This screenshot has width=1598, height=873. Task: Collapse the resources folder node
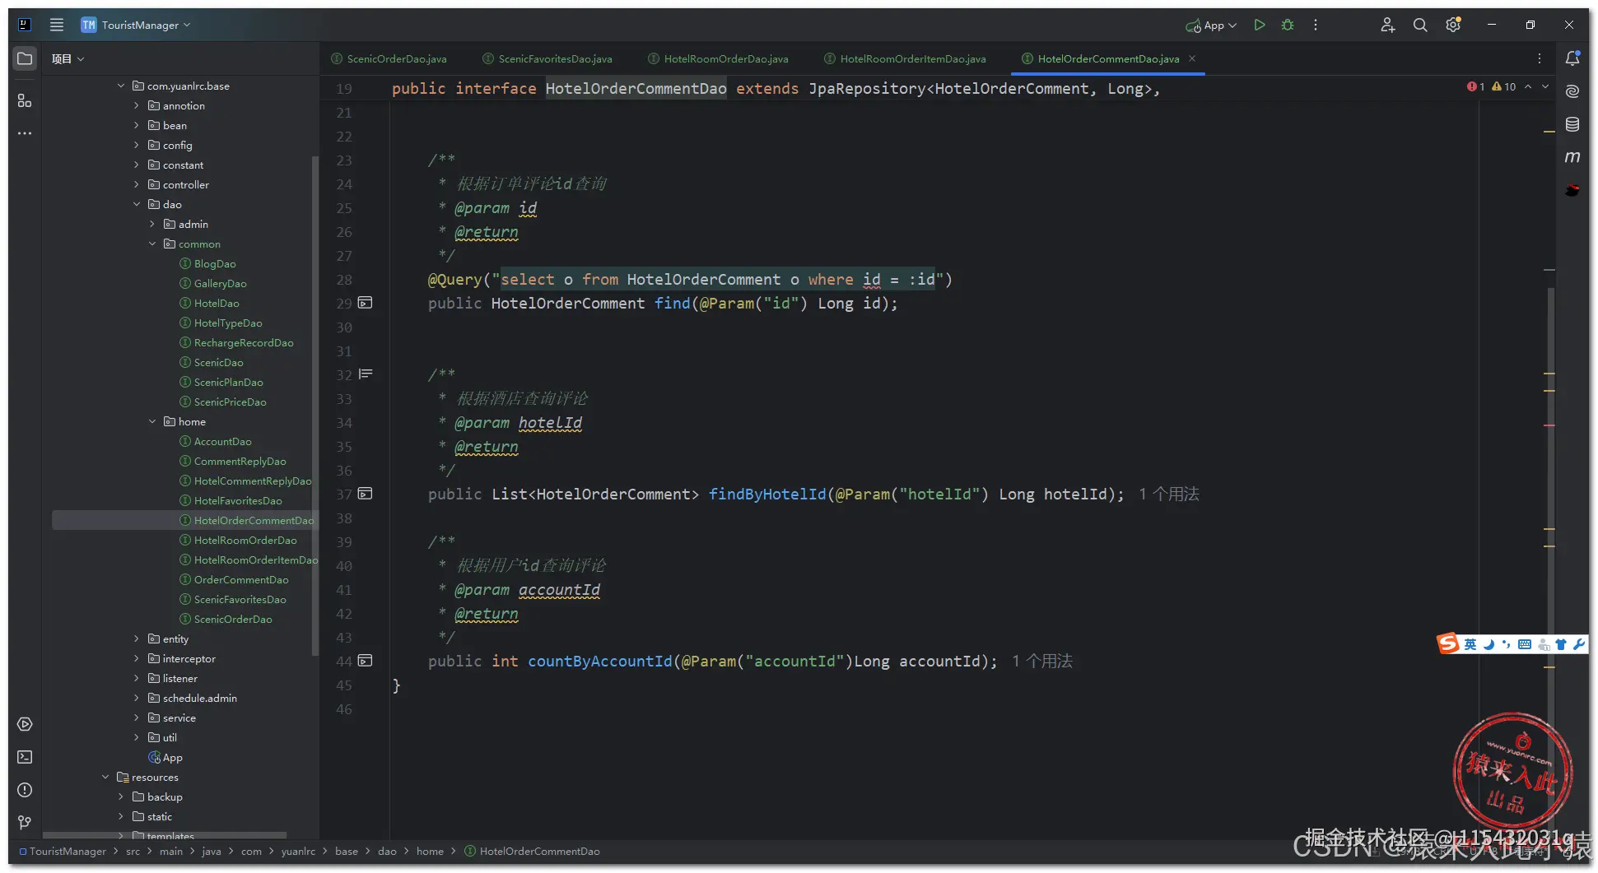click(105, 777)
